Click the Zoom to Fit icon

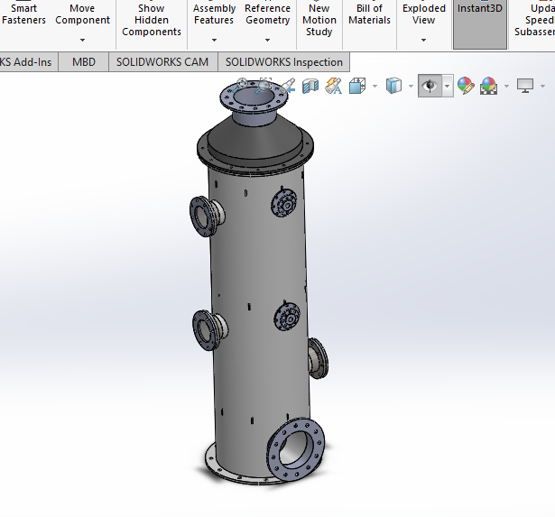242,87
